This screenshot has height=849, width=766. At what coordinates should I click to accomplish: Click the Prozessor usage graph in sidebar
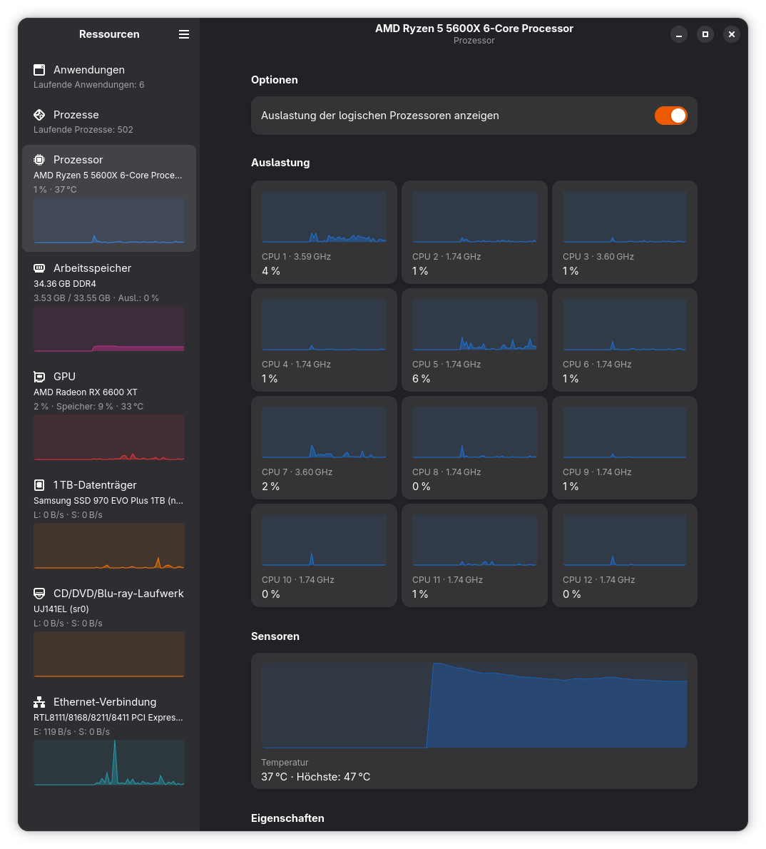(109, 220)
